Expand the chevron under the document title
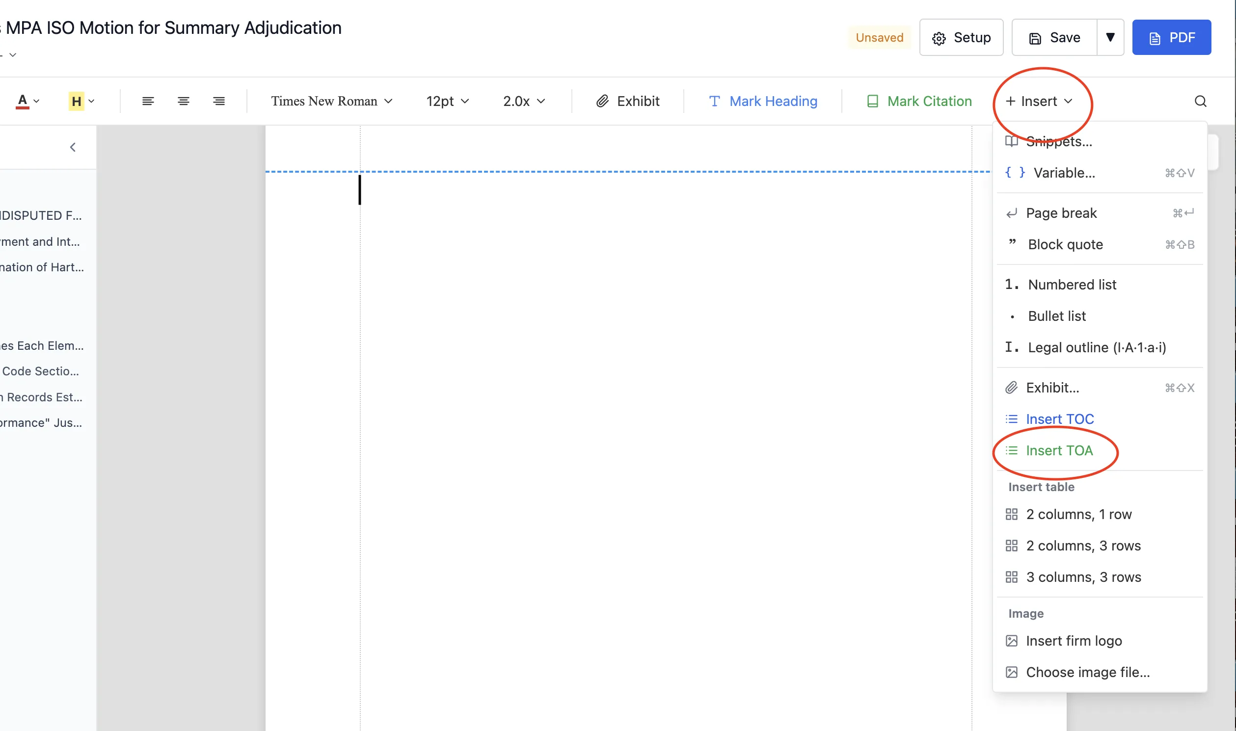This screenshot has height=731, width=1236. [13, 54]
